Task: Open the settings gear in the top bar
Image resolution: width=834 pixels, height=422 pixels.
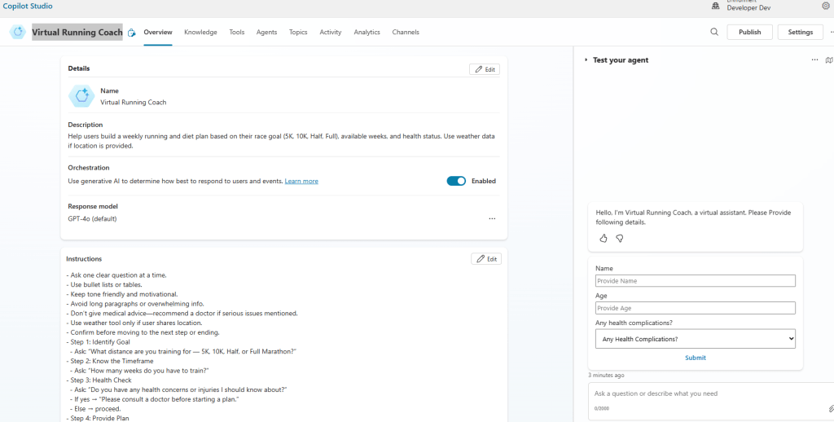Action: pos(825,6)
